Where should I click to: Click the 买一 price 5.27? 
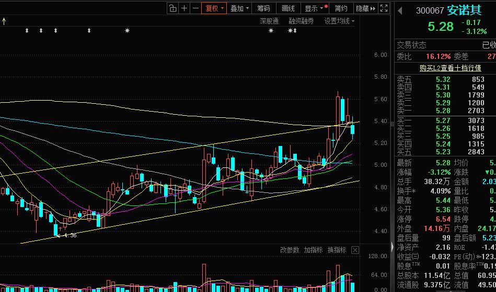(x=443, y=120)
